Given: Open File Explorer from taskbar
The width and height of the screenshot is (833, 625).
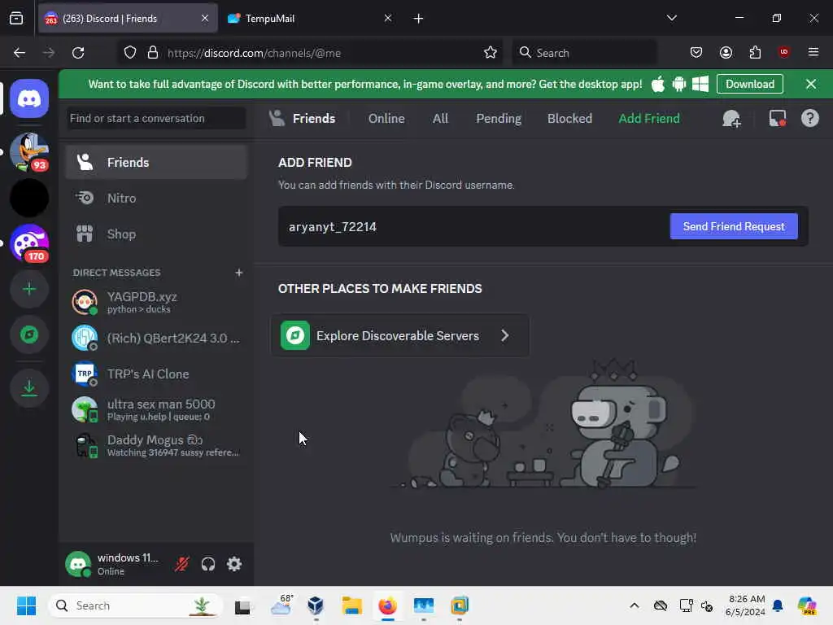Looking at the screenshot, I should point(351,605).
